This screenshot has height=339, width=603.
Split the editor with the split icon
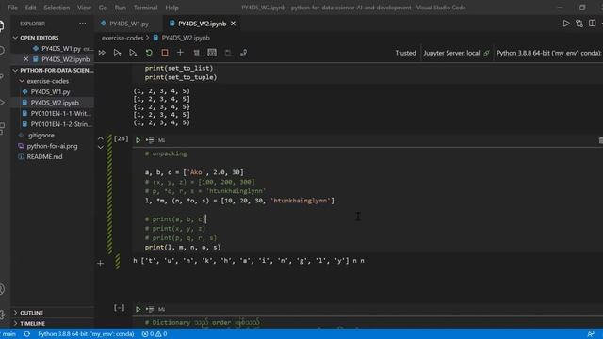[593, 24]
